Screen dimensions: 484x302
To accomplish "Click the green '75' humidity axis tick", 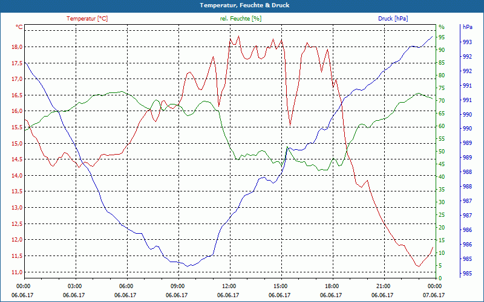I will [x=442, y=88].
